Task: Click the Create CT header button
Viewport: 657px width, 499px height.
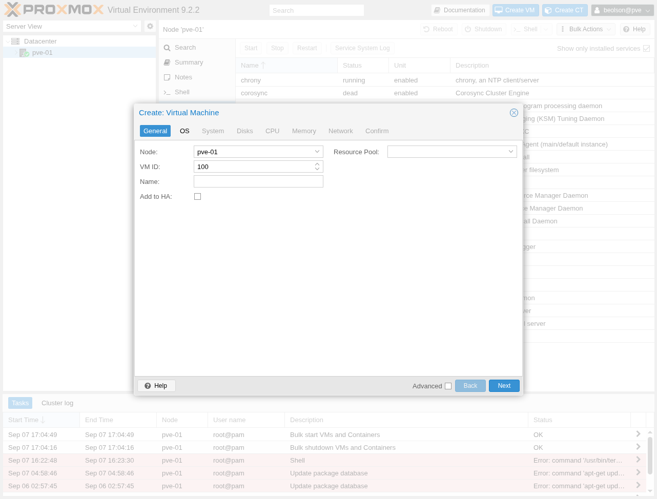Action: (564, 10)
